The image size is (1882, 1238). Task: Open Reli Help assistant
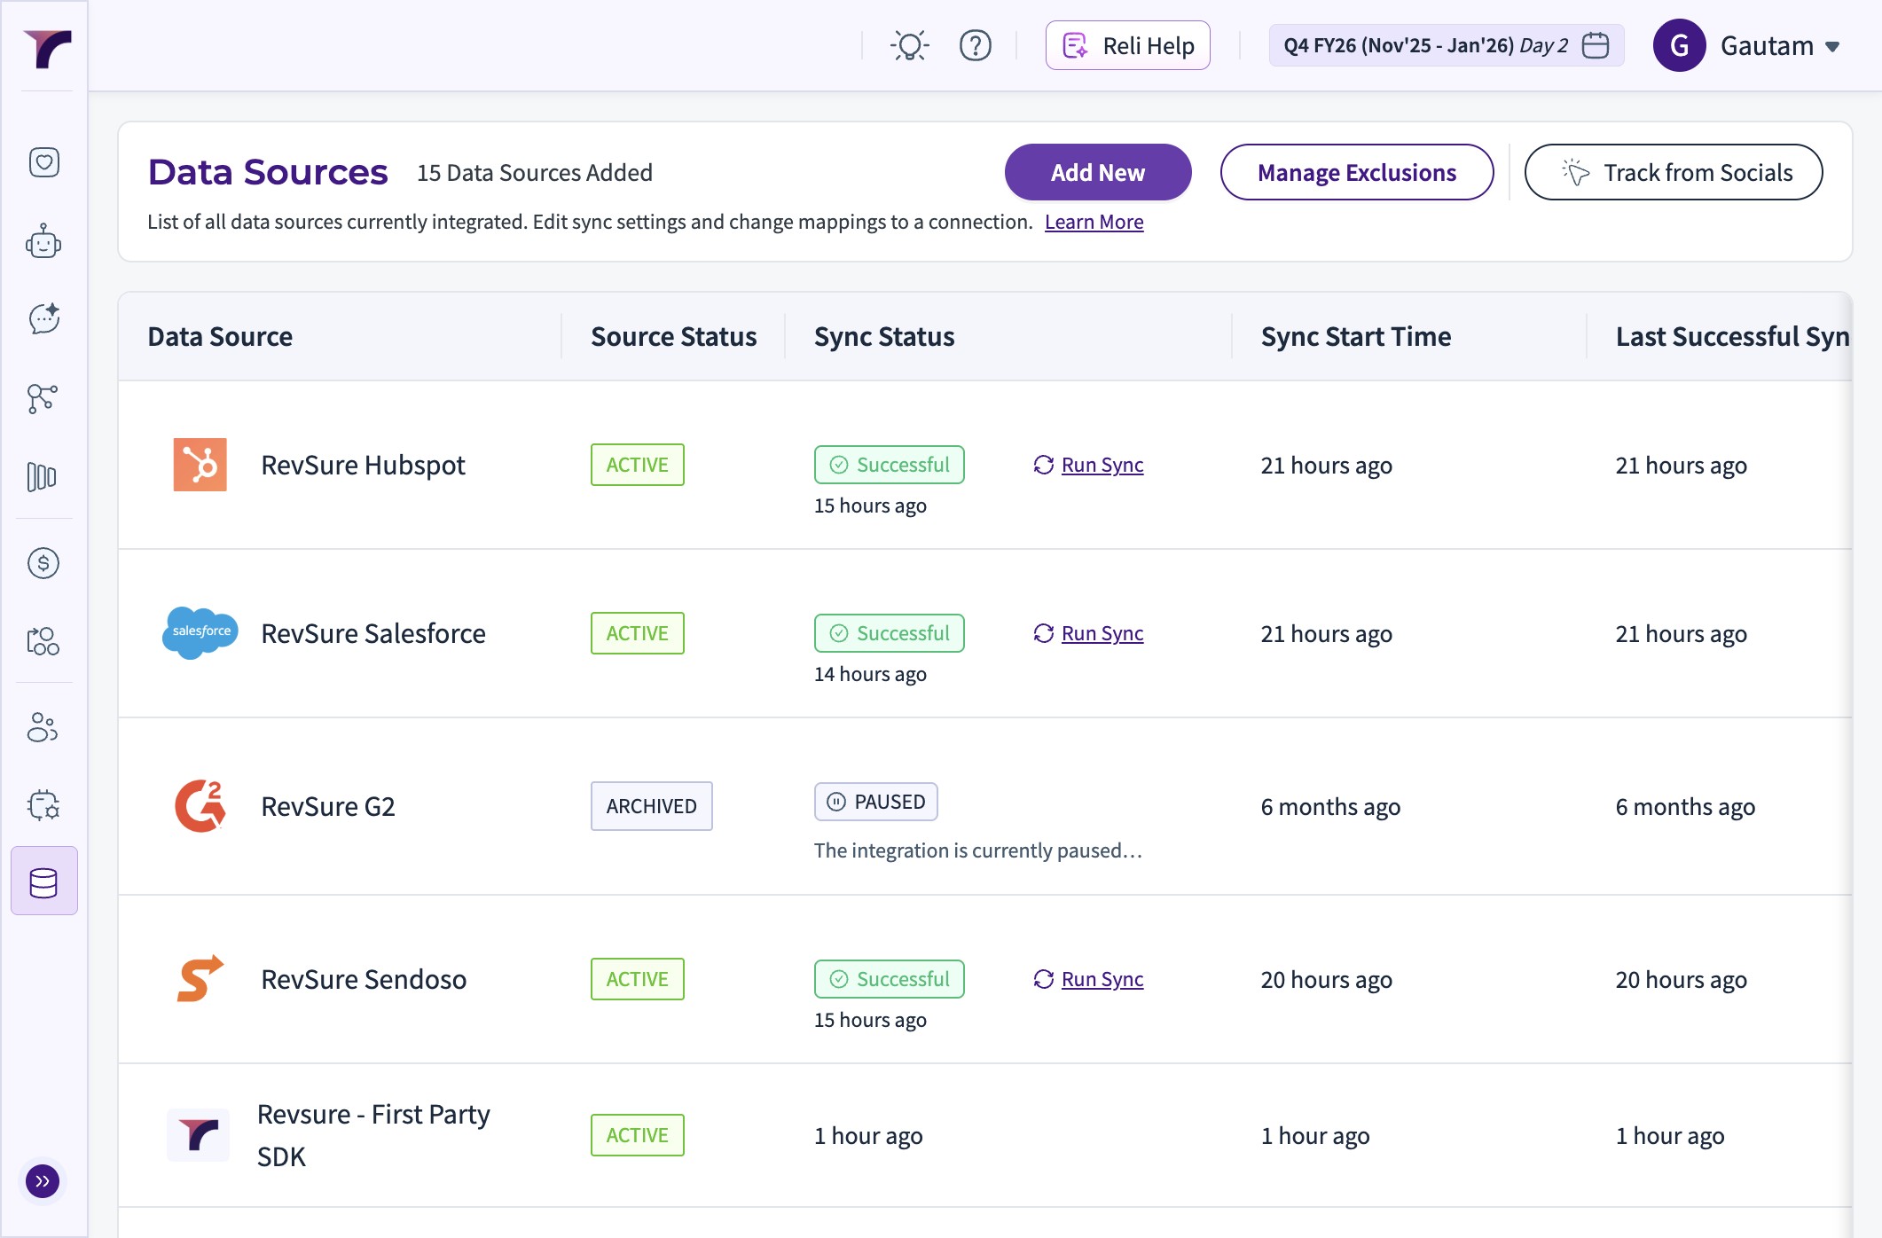coord(1127,45)
